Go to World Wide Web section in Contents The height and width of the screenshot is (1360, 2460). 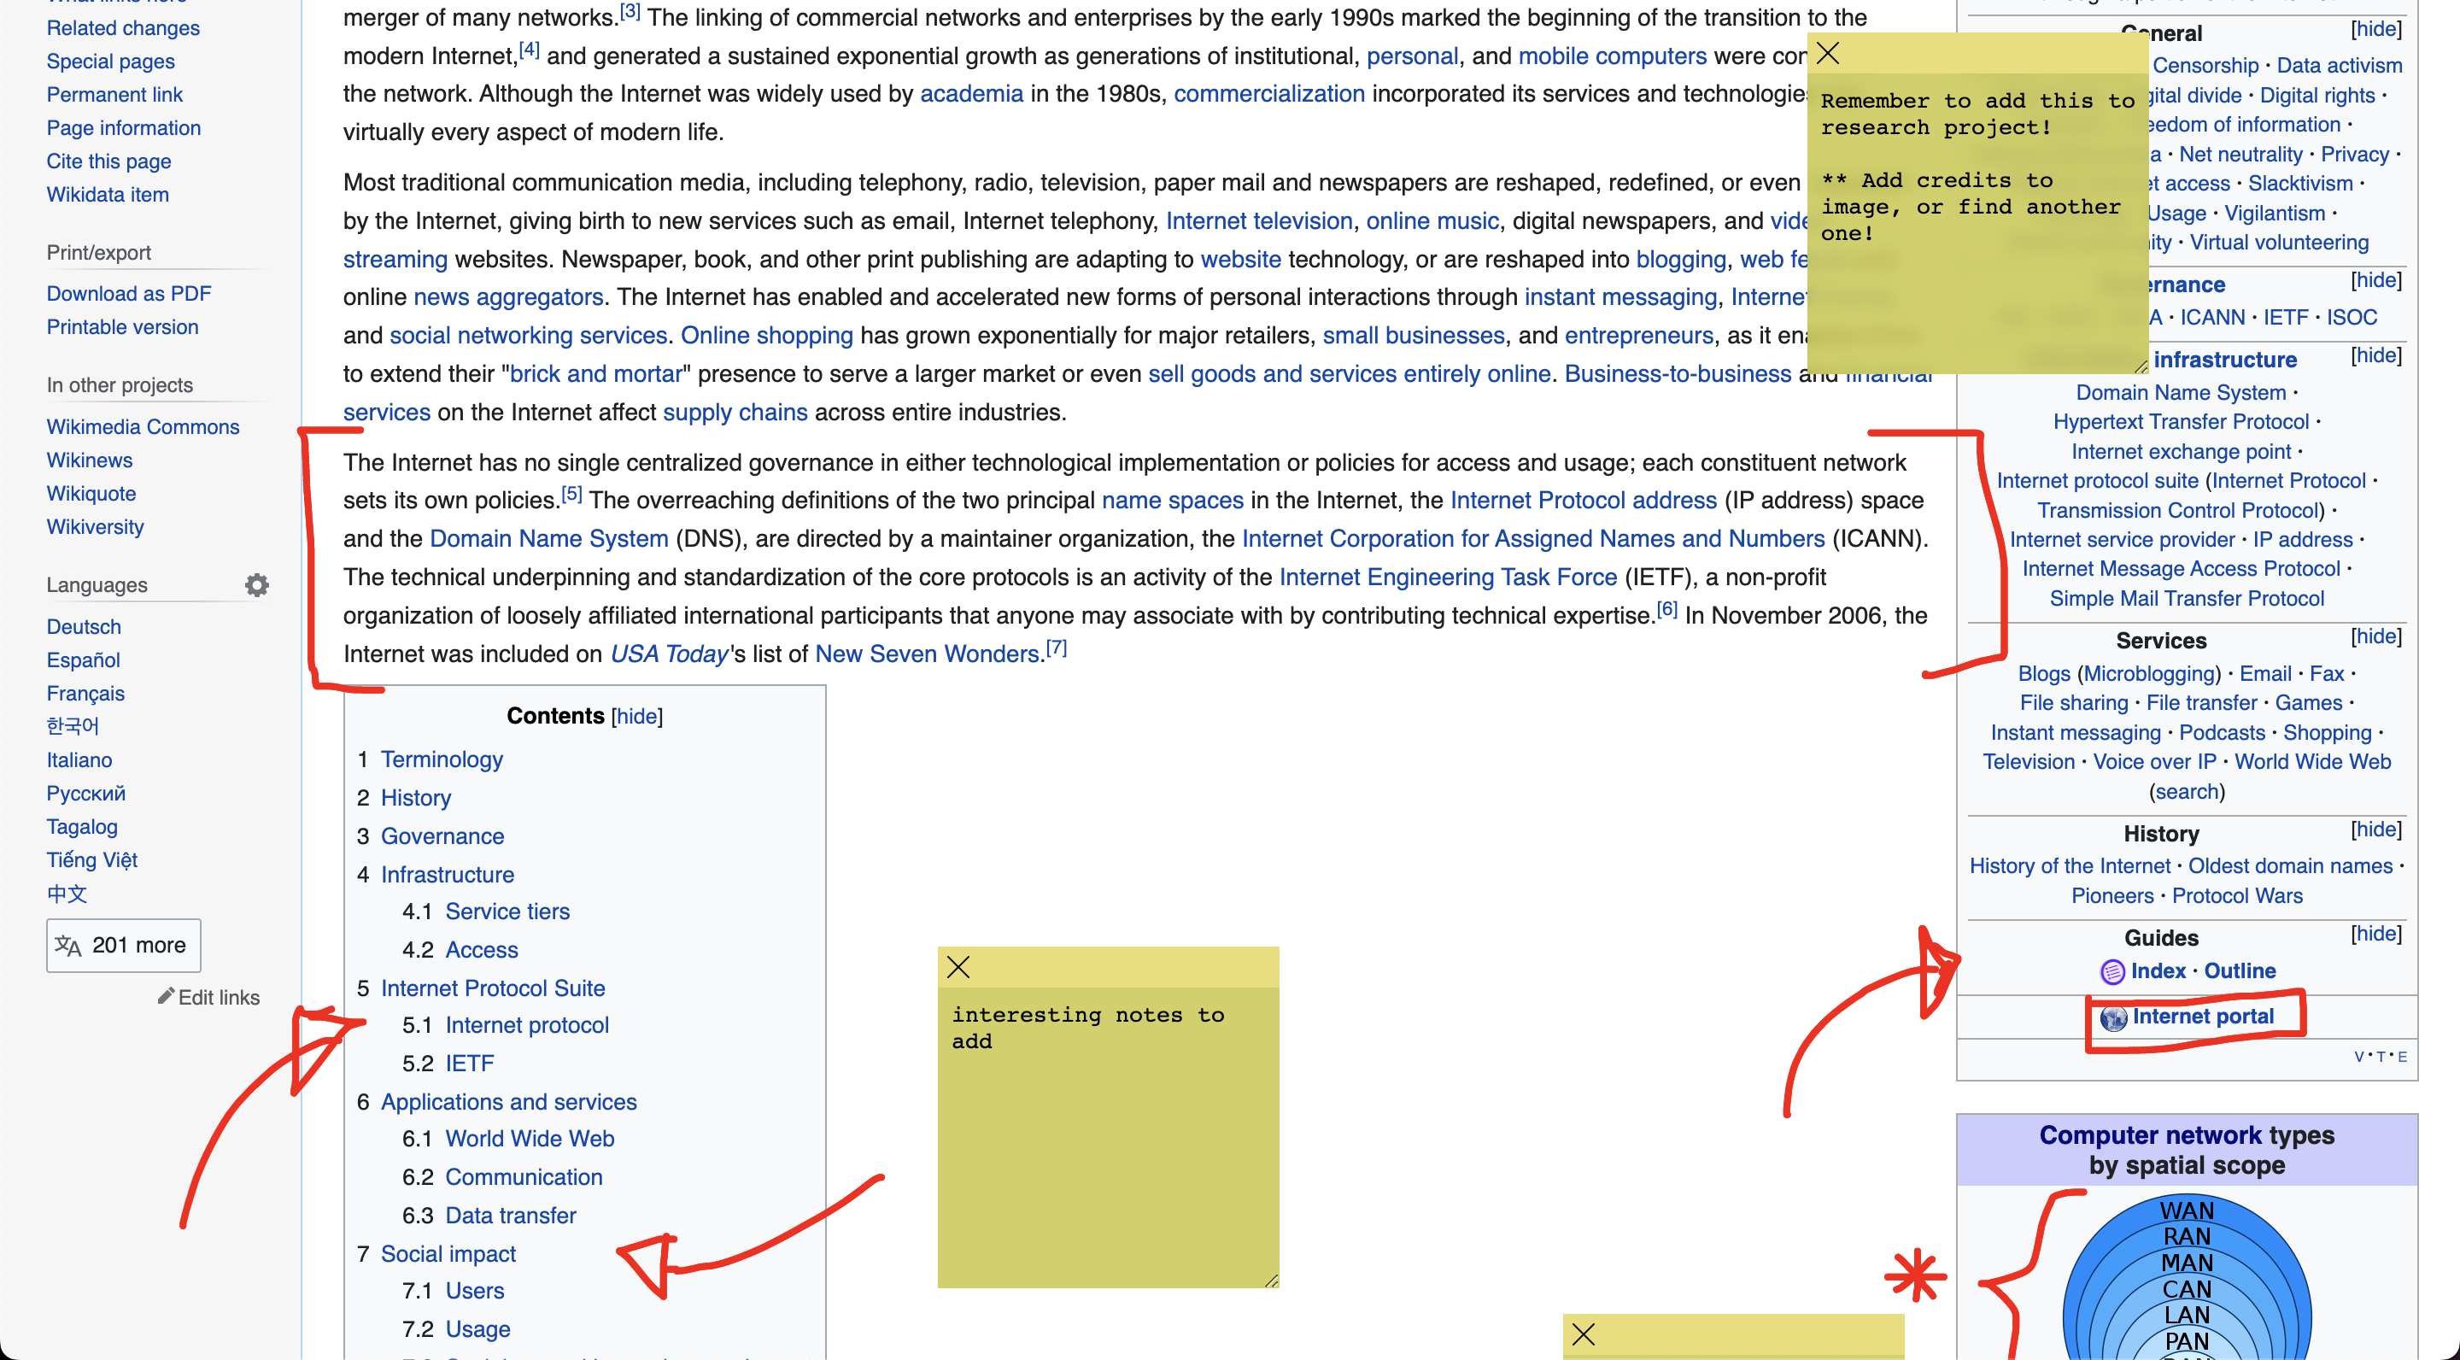(529, 1139)
